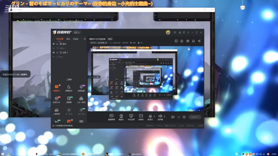Click the 连接中 start streaming button

tap(195, 117)
